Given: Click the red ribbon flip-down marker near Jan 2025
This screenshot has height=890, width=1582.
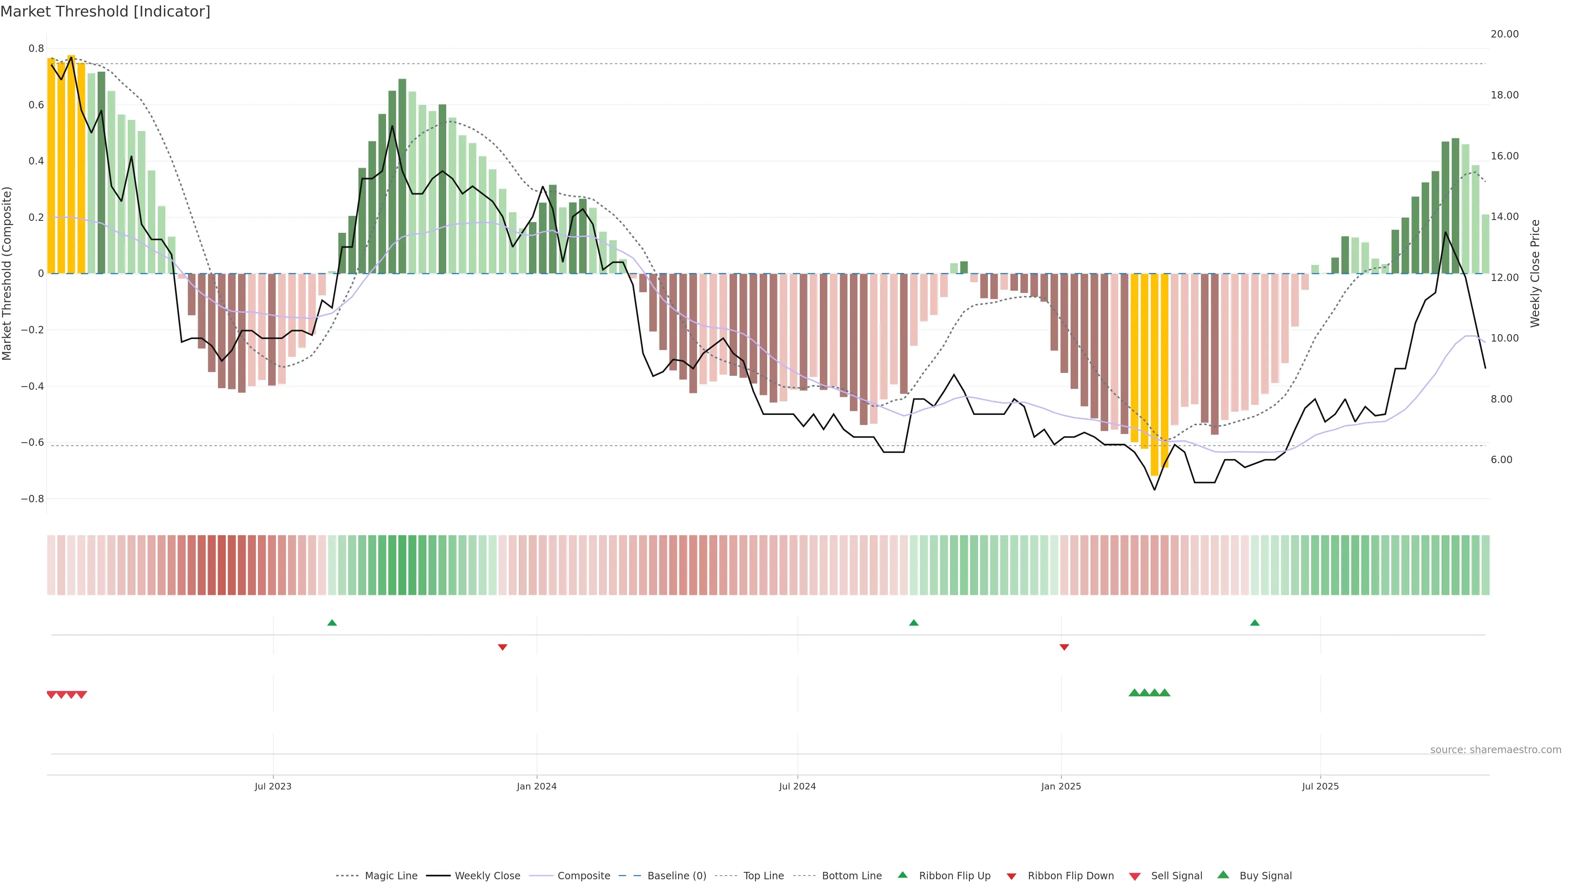Looking at the screenshot, I should click(x=1064, y=647).
